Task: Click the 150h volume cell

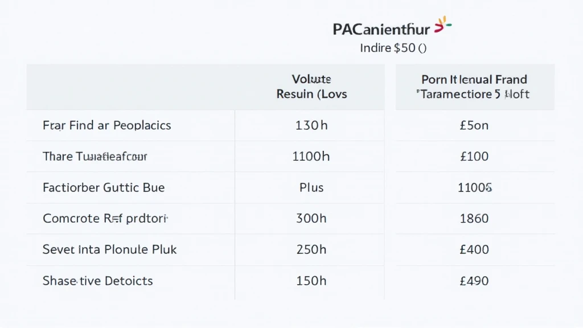Action: coord(311,281)
